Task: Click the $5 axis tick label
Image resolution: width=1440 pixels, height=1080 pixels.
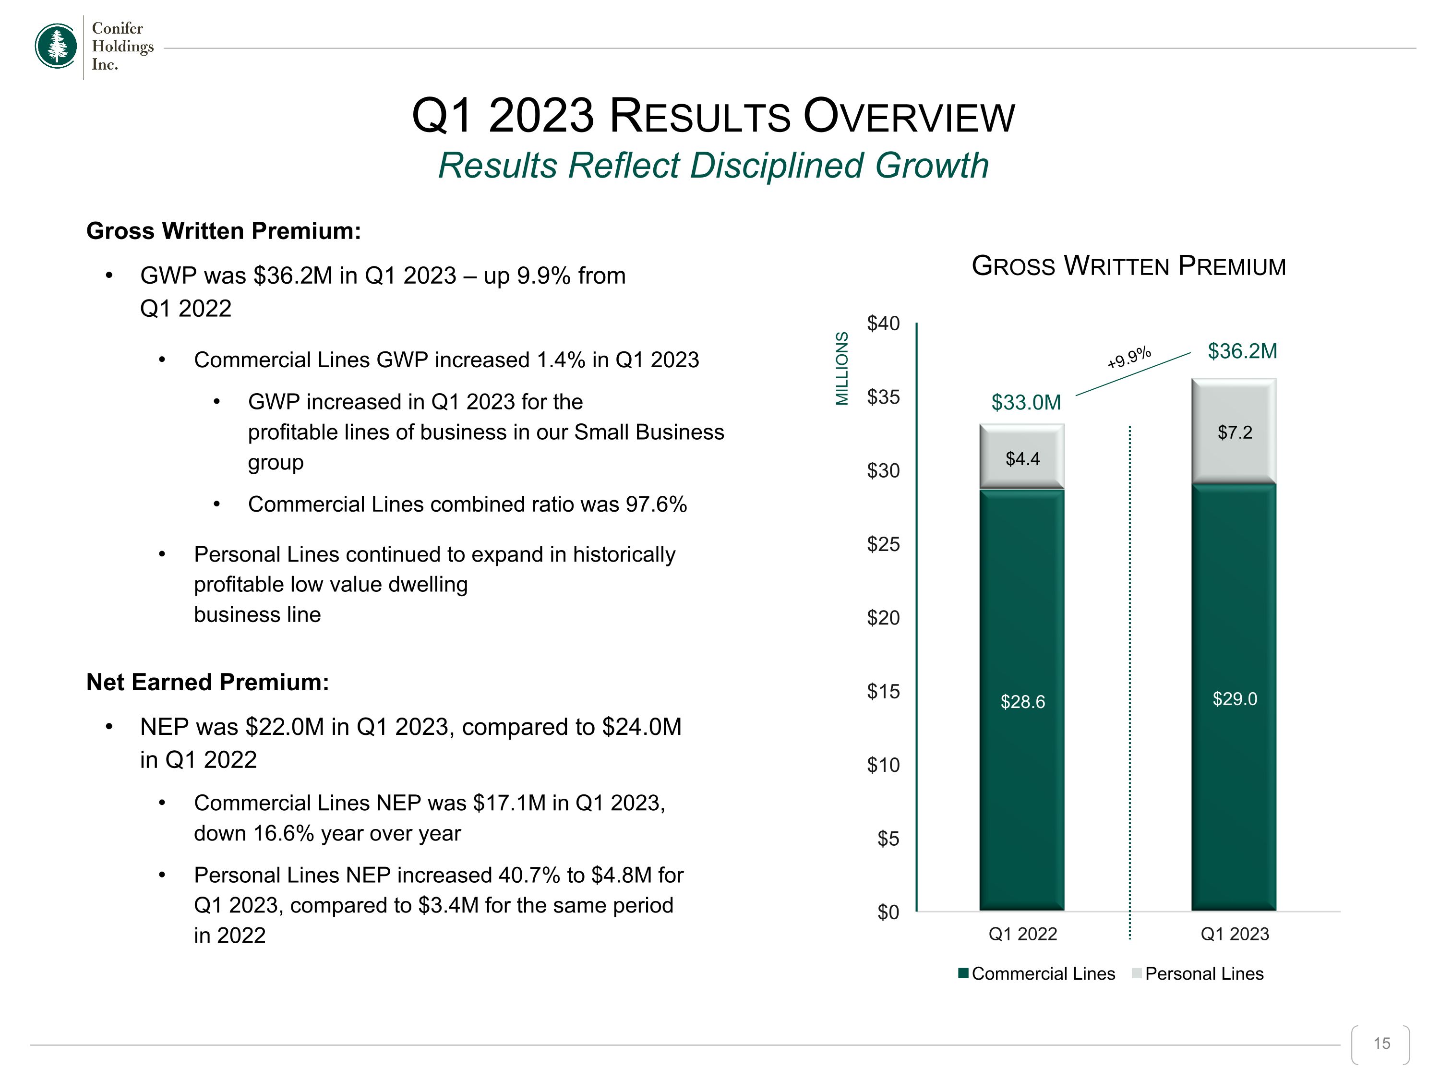Action: point(888,839)
